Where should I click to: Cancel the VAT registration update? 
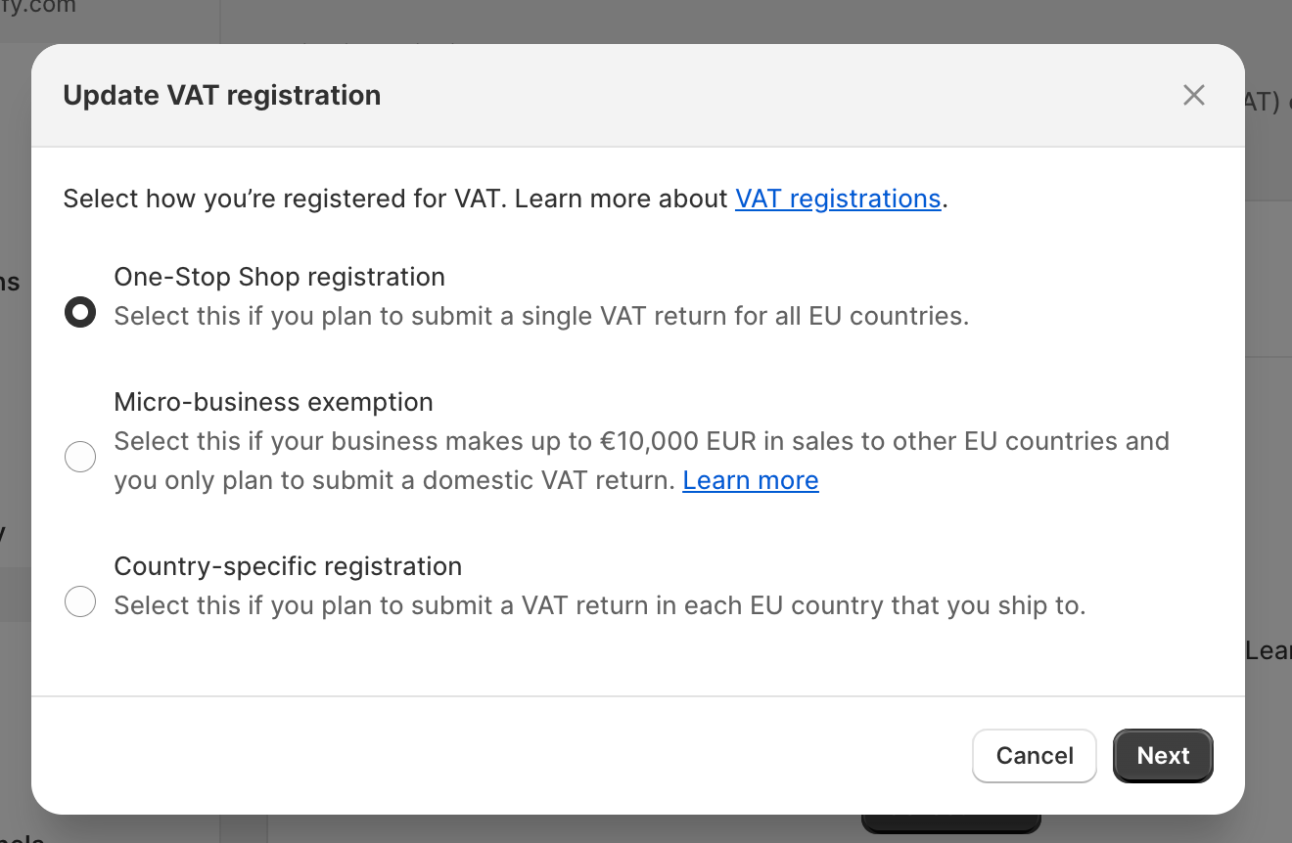point(1034,755)
